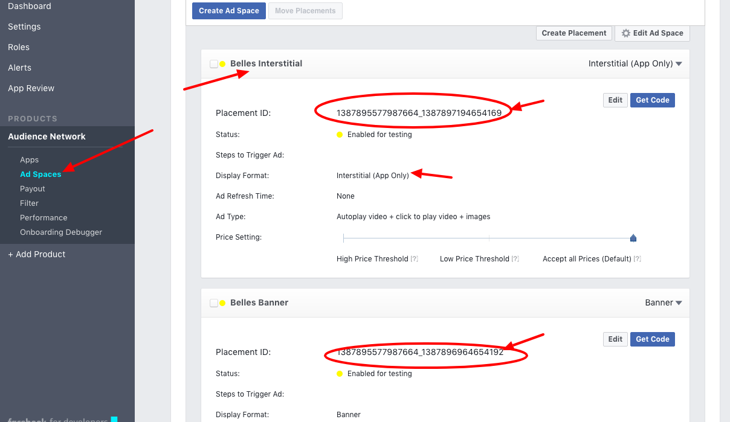Image resolution: width=730 pixels, height=422 pixels.
Task: Expand the Banner format dropdown arrow
Action: click(679, 303)
